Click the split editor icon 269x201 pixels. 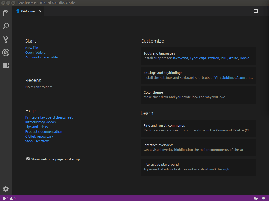tap(256, 11)
